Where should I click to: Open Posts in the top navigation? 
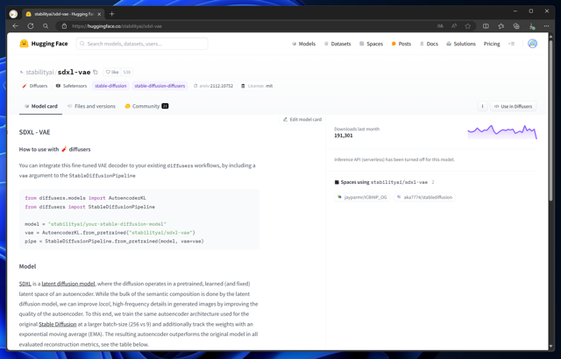point(401,44)
